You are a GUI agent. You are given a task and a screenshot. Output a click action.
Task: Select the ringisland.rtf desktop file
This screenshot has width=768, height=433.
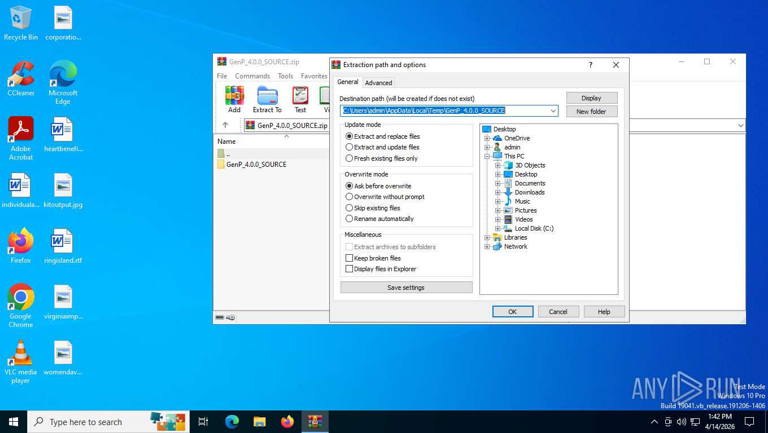coord(63,246)
